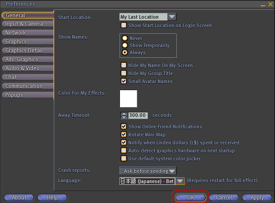Enable Auto-detect graphics hardware on startup
Screen dimensions: 275x203
pos(124,151)
